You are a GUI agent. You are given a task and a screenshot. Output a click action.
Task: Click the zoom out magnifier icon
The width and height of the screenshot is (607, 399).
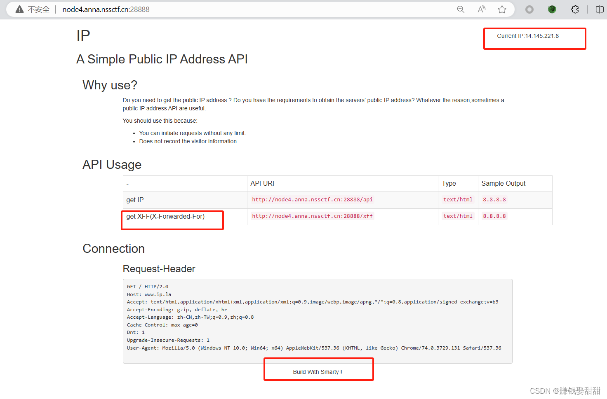461,9
